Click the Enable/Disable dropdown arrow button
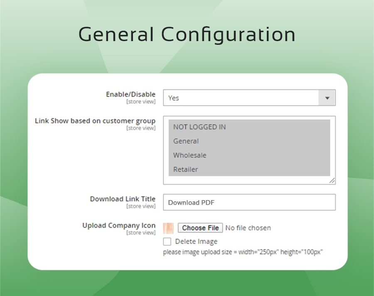 pyautogui.click(x=327, y=98)
